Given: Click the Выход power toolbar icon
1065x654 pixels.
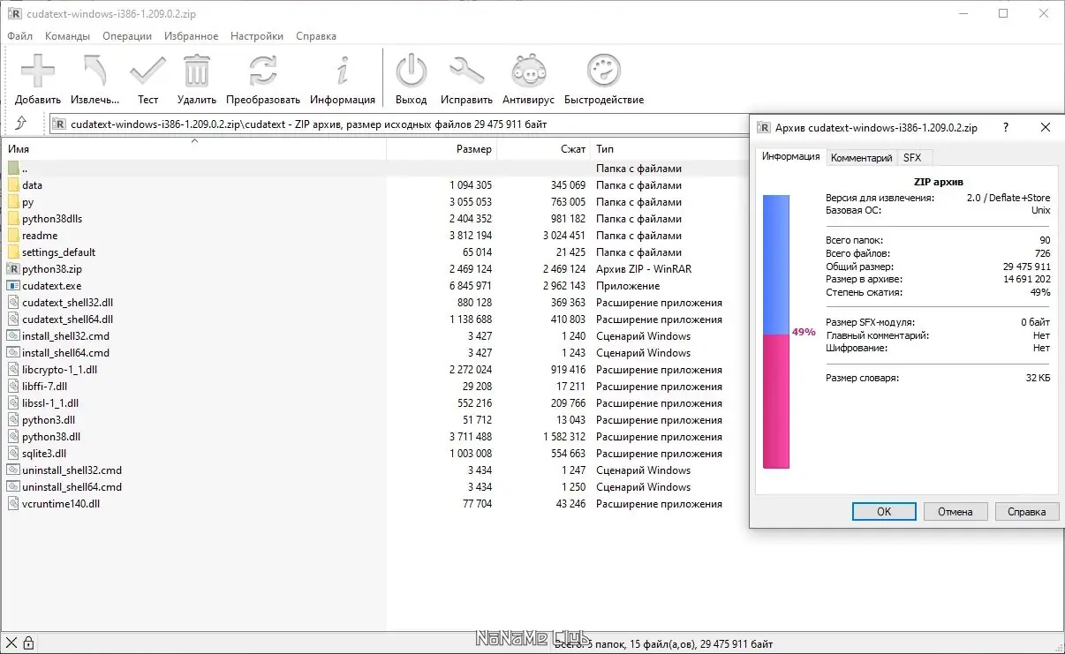Looking at the screenshot, I should click(411, 71).
